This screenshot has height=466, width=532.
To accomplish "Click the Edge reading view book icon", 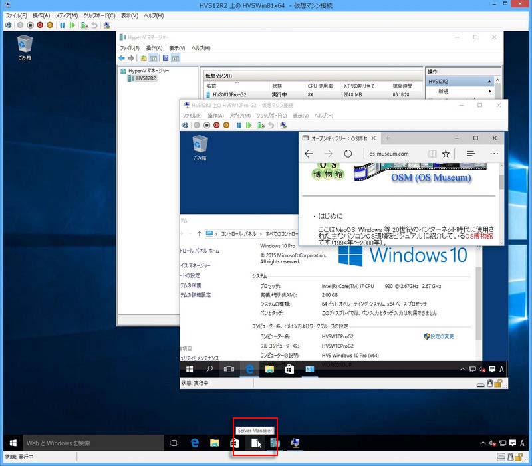I will 432,154.
